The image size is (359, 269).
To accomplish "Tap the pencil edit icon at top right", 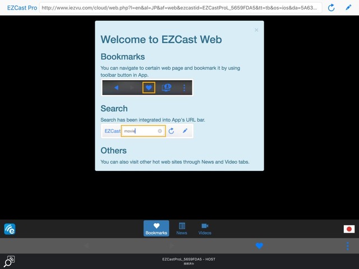I will coord(348,8).
